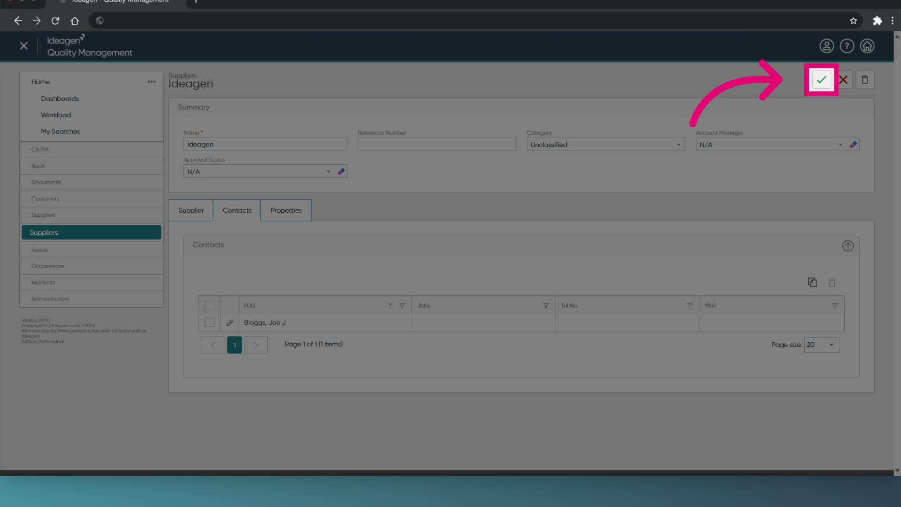Open Workload from the sidebar
This screenshot has width=901, height=507.
[x=56, y=115]
